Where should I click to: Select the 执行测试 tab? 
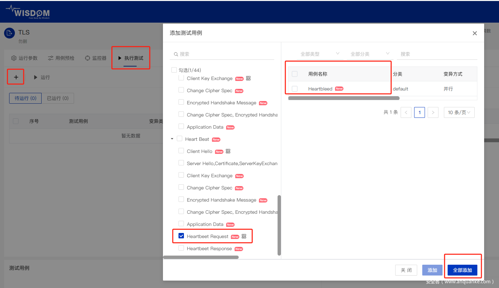(130, 58)
